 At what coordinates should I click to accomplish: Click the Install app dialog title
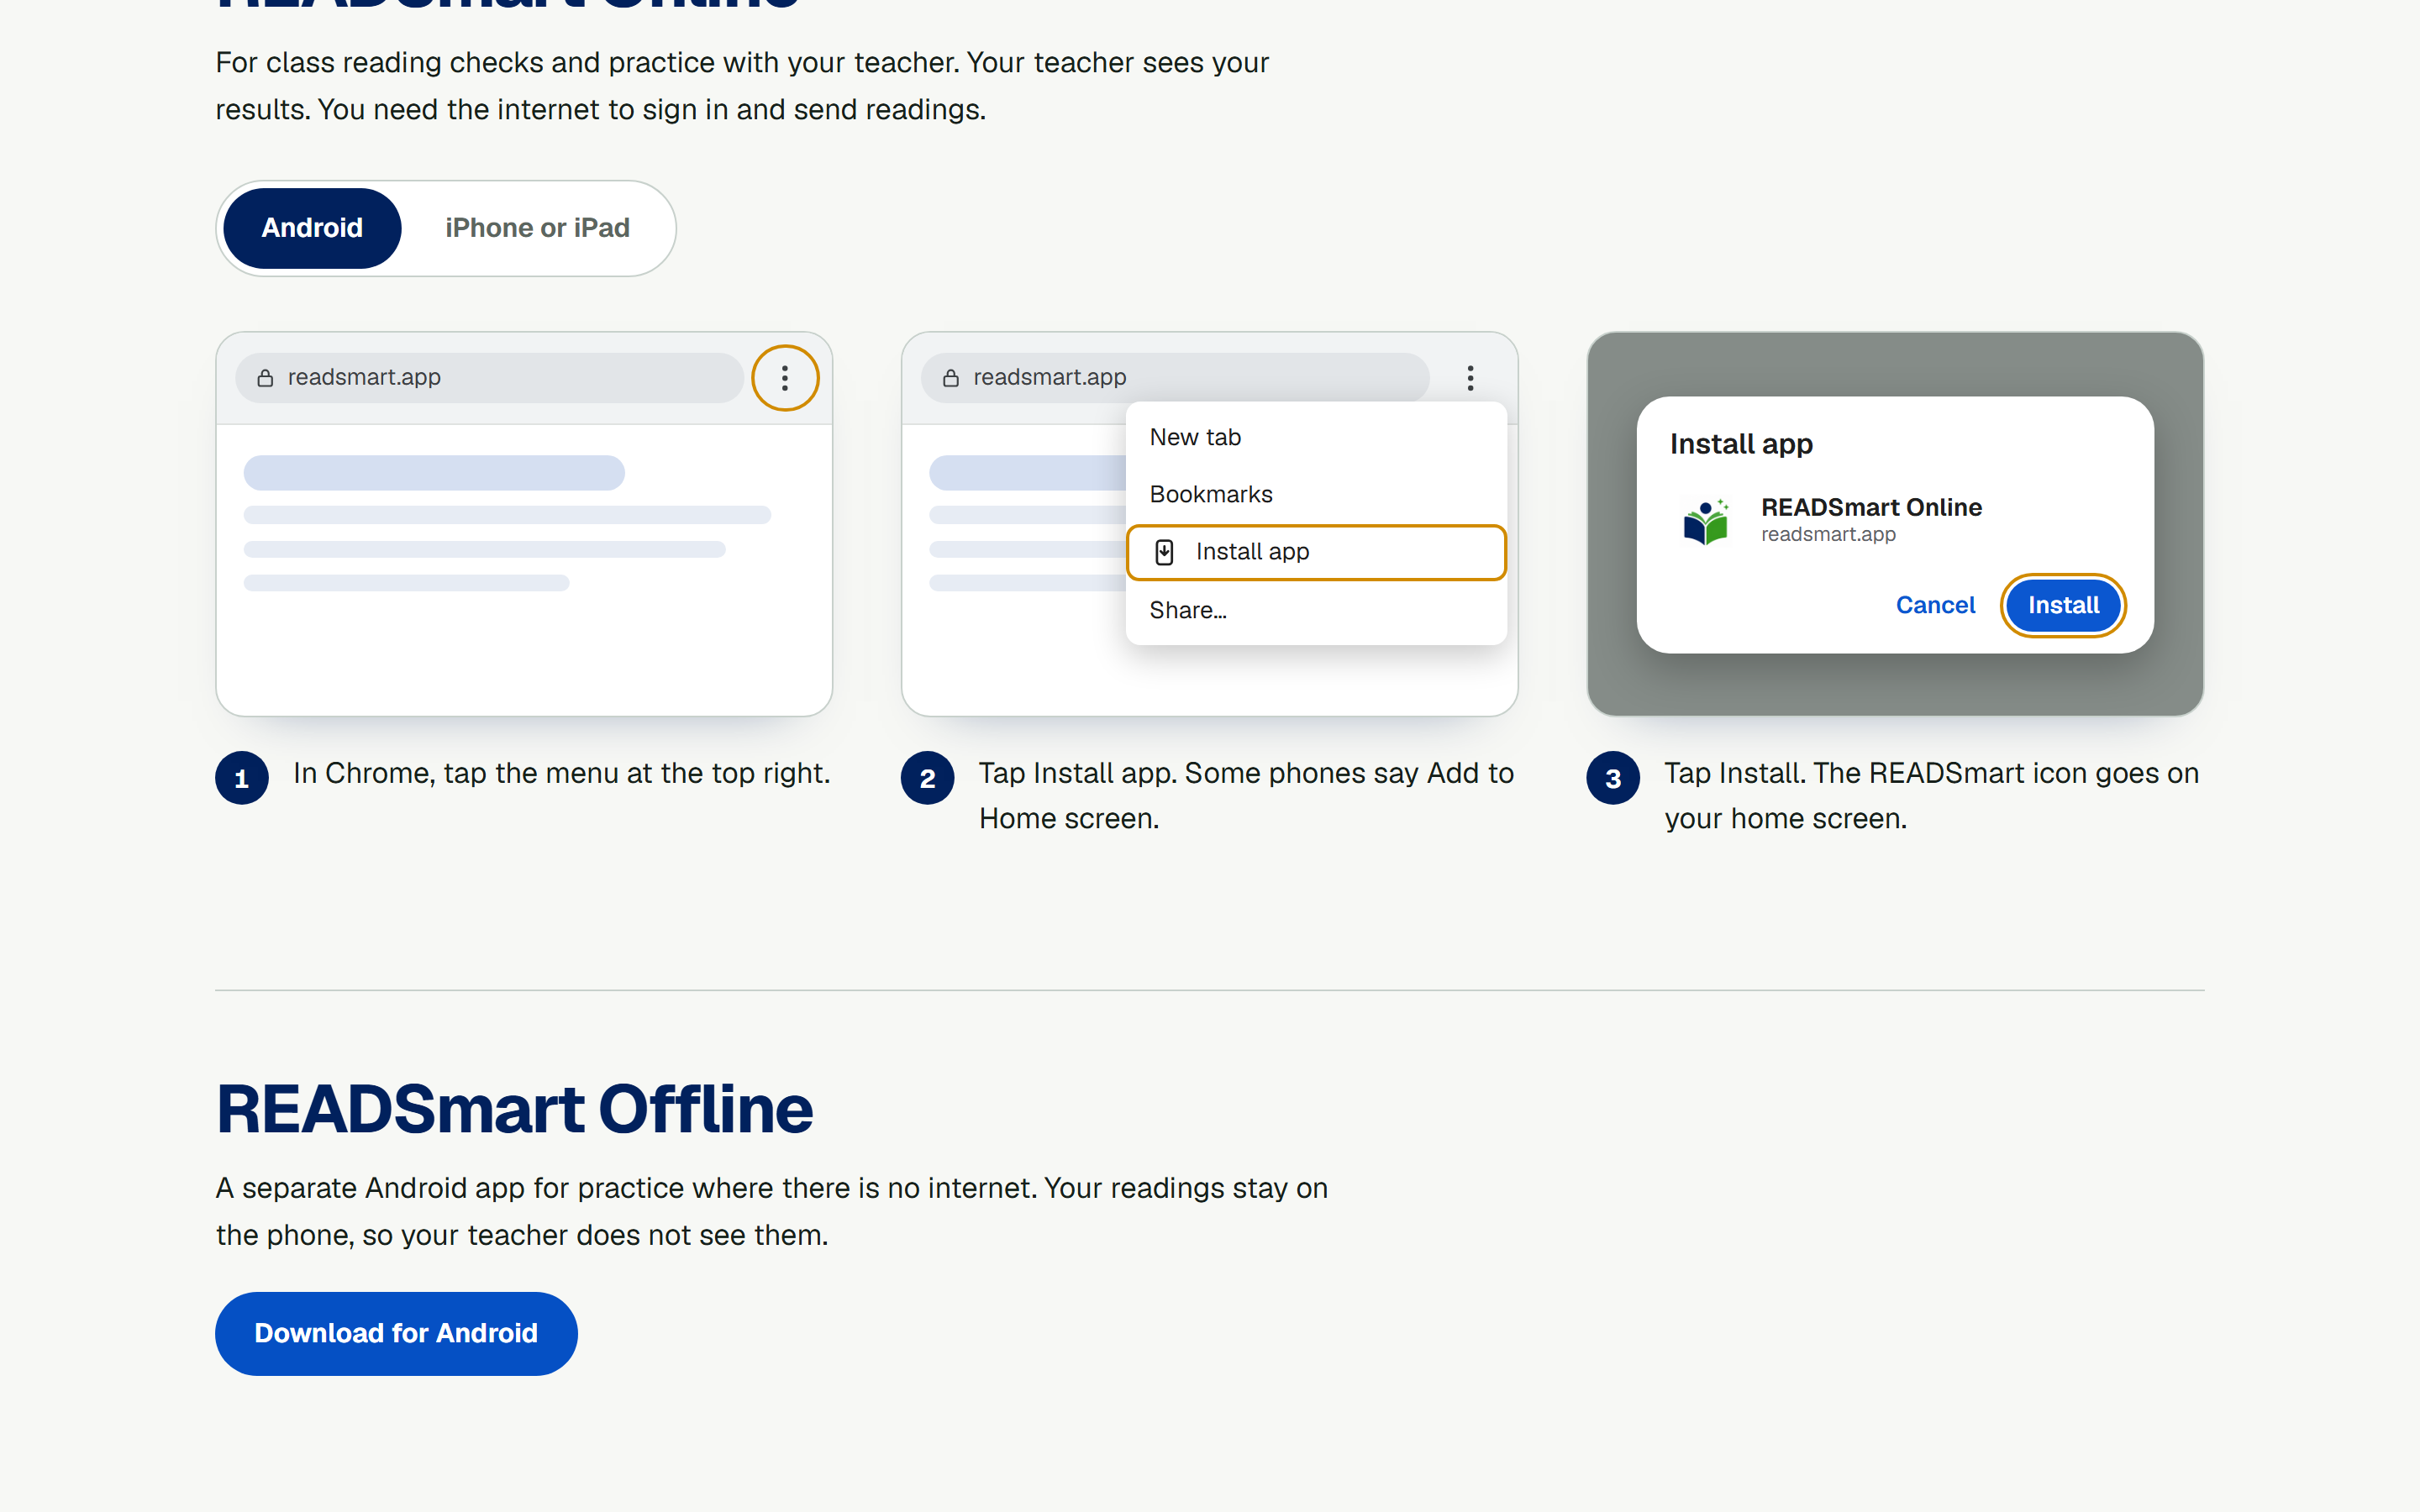[1741, 444]
